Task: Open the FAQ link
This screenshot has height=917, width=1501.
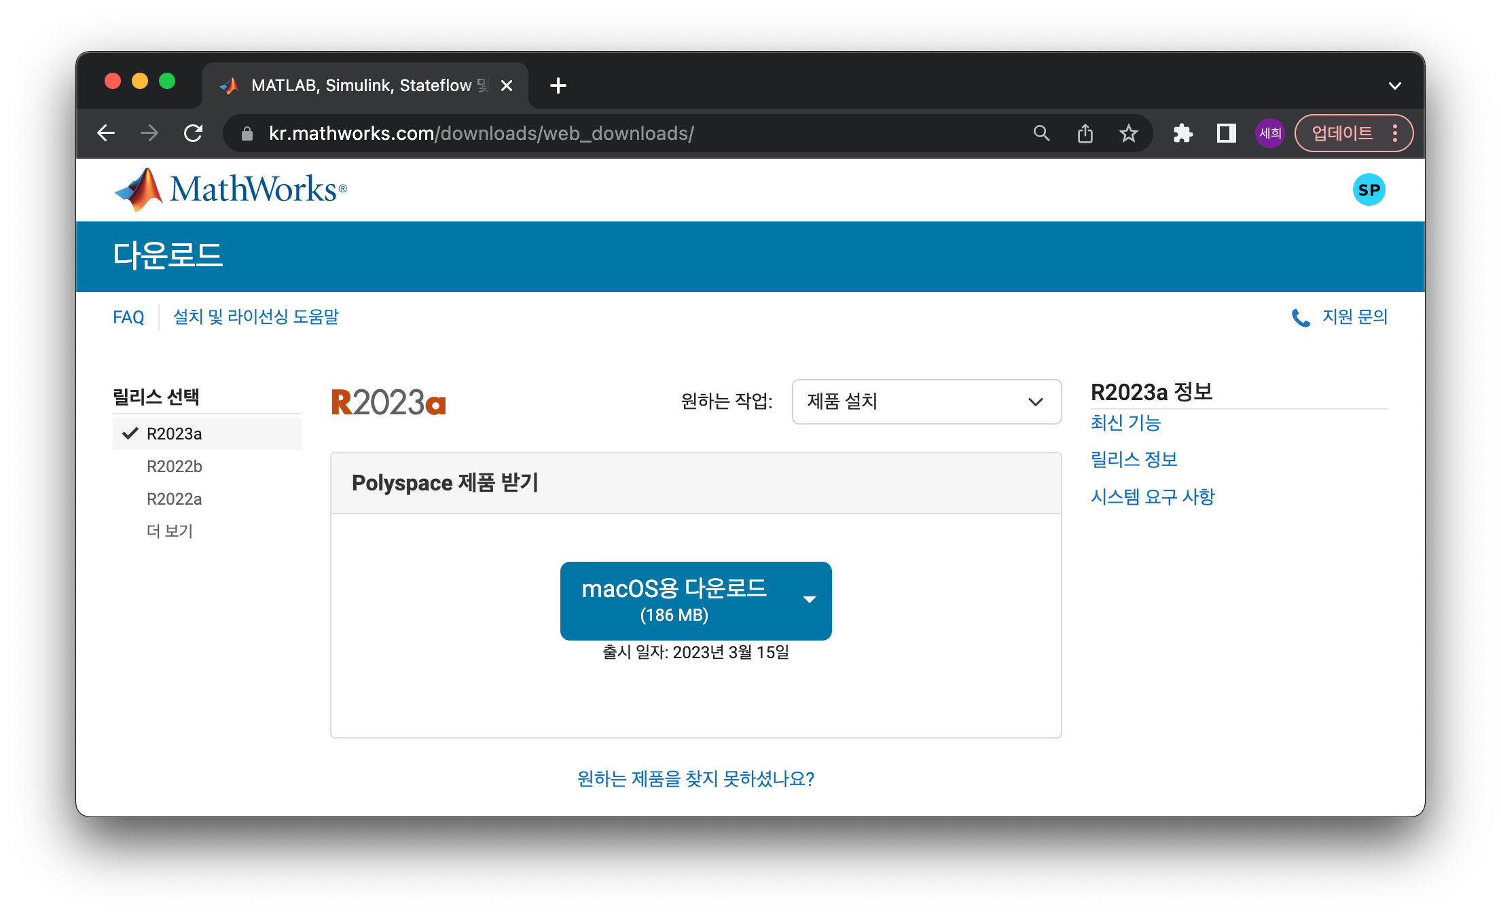Action: click(128, 317)
